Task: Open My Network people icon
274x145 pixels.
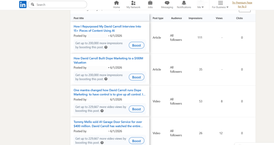Action: tap(133, 3)
